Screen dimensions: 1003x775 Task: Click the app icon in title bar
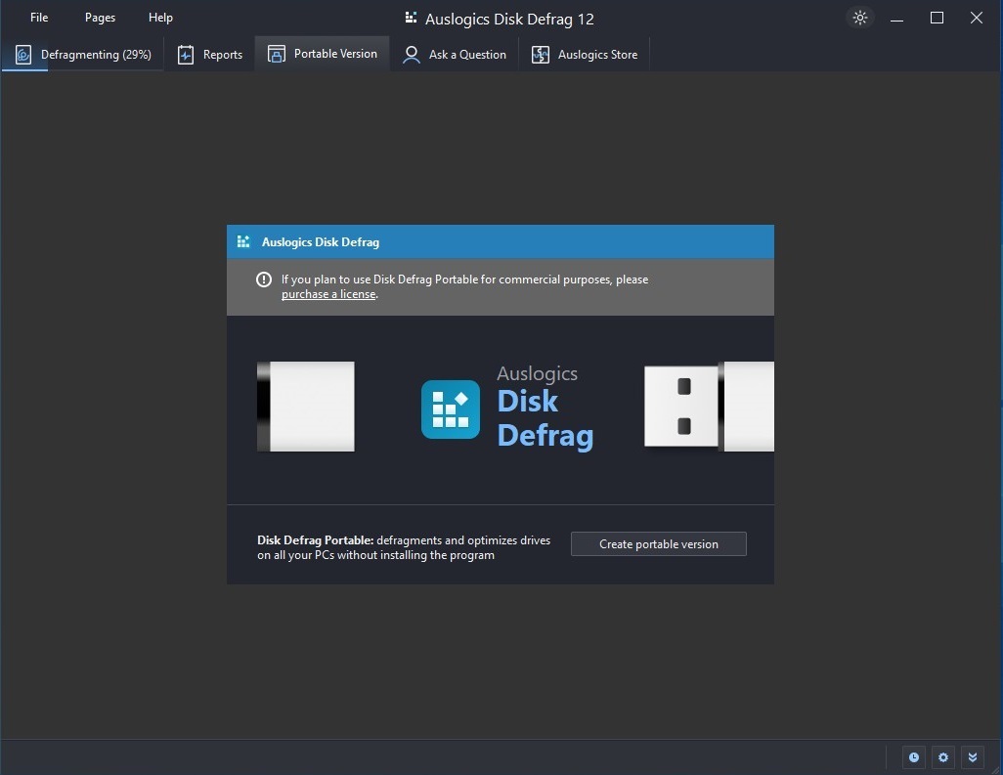point(411,18)
